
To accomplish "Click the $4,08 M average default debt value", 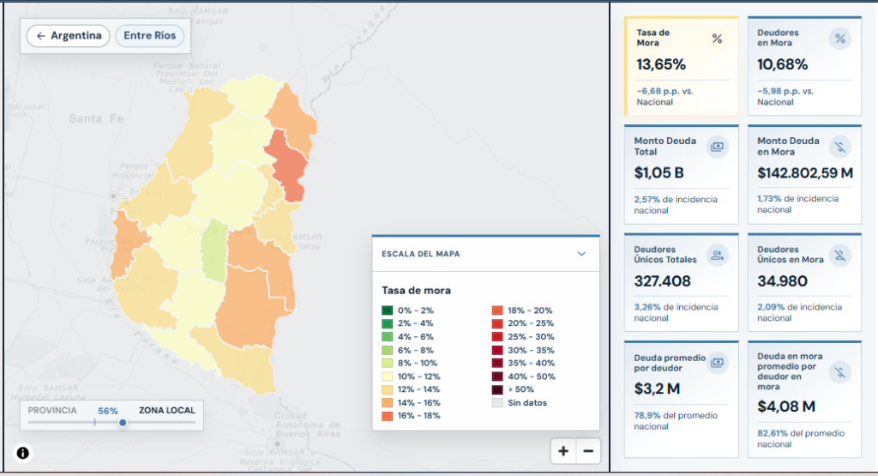I will [786, 407].
